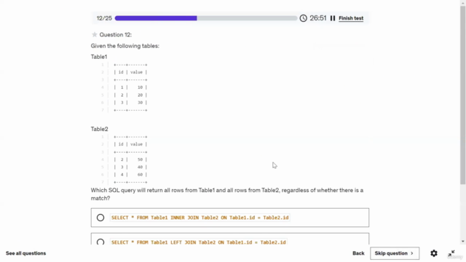
Task: Click the page vertical scrollbar
Action: tap(463, 95)
